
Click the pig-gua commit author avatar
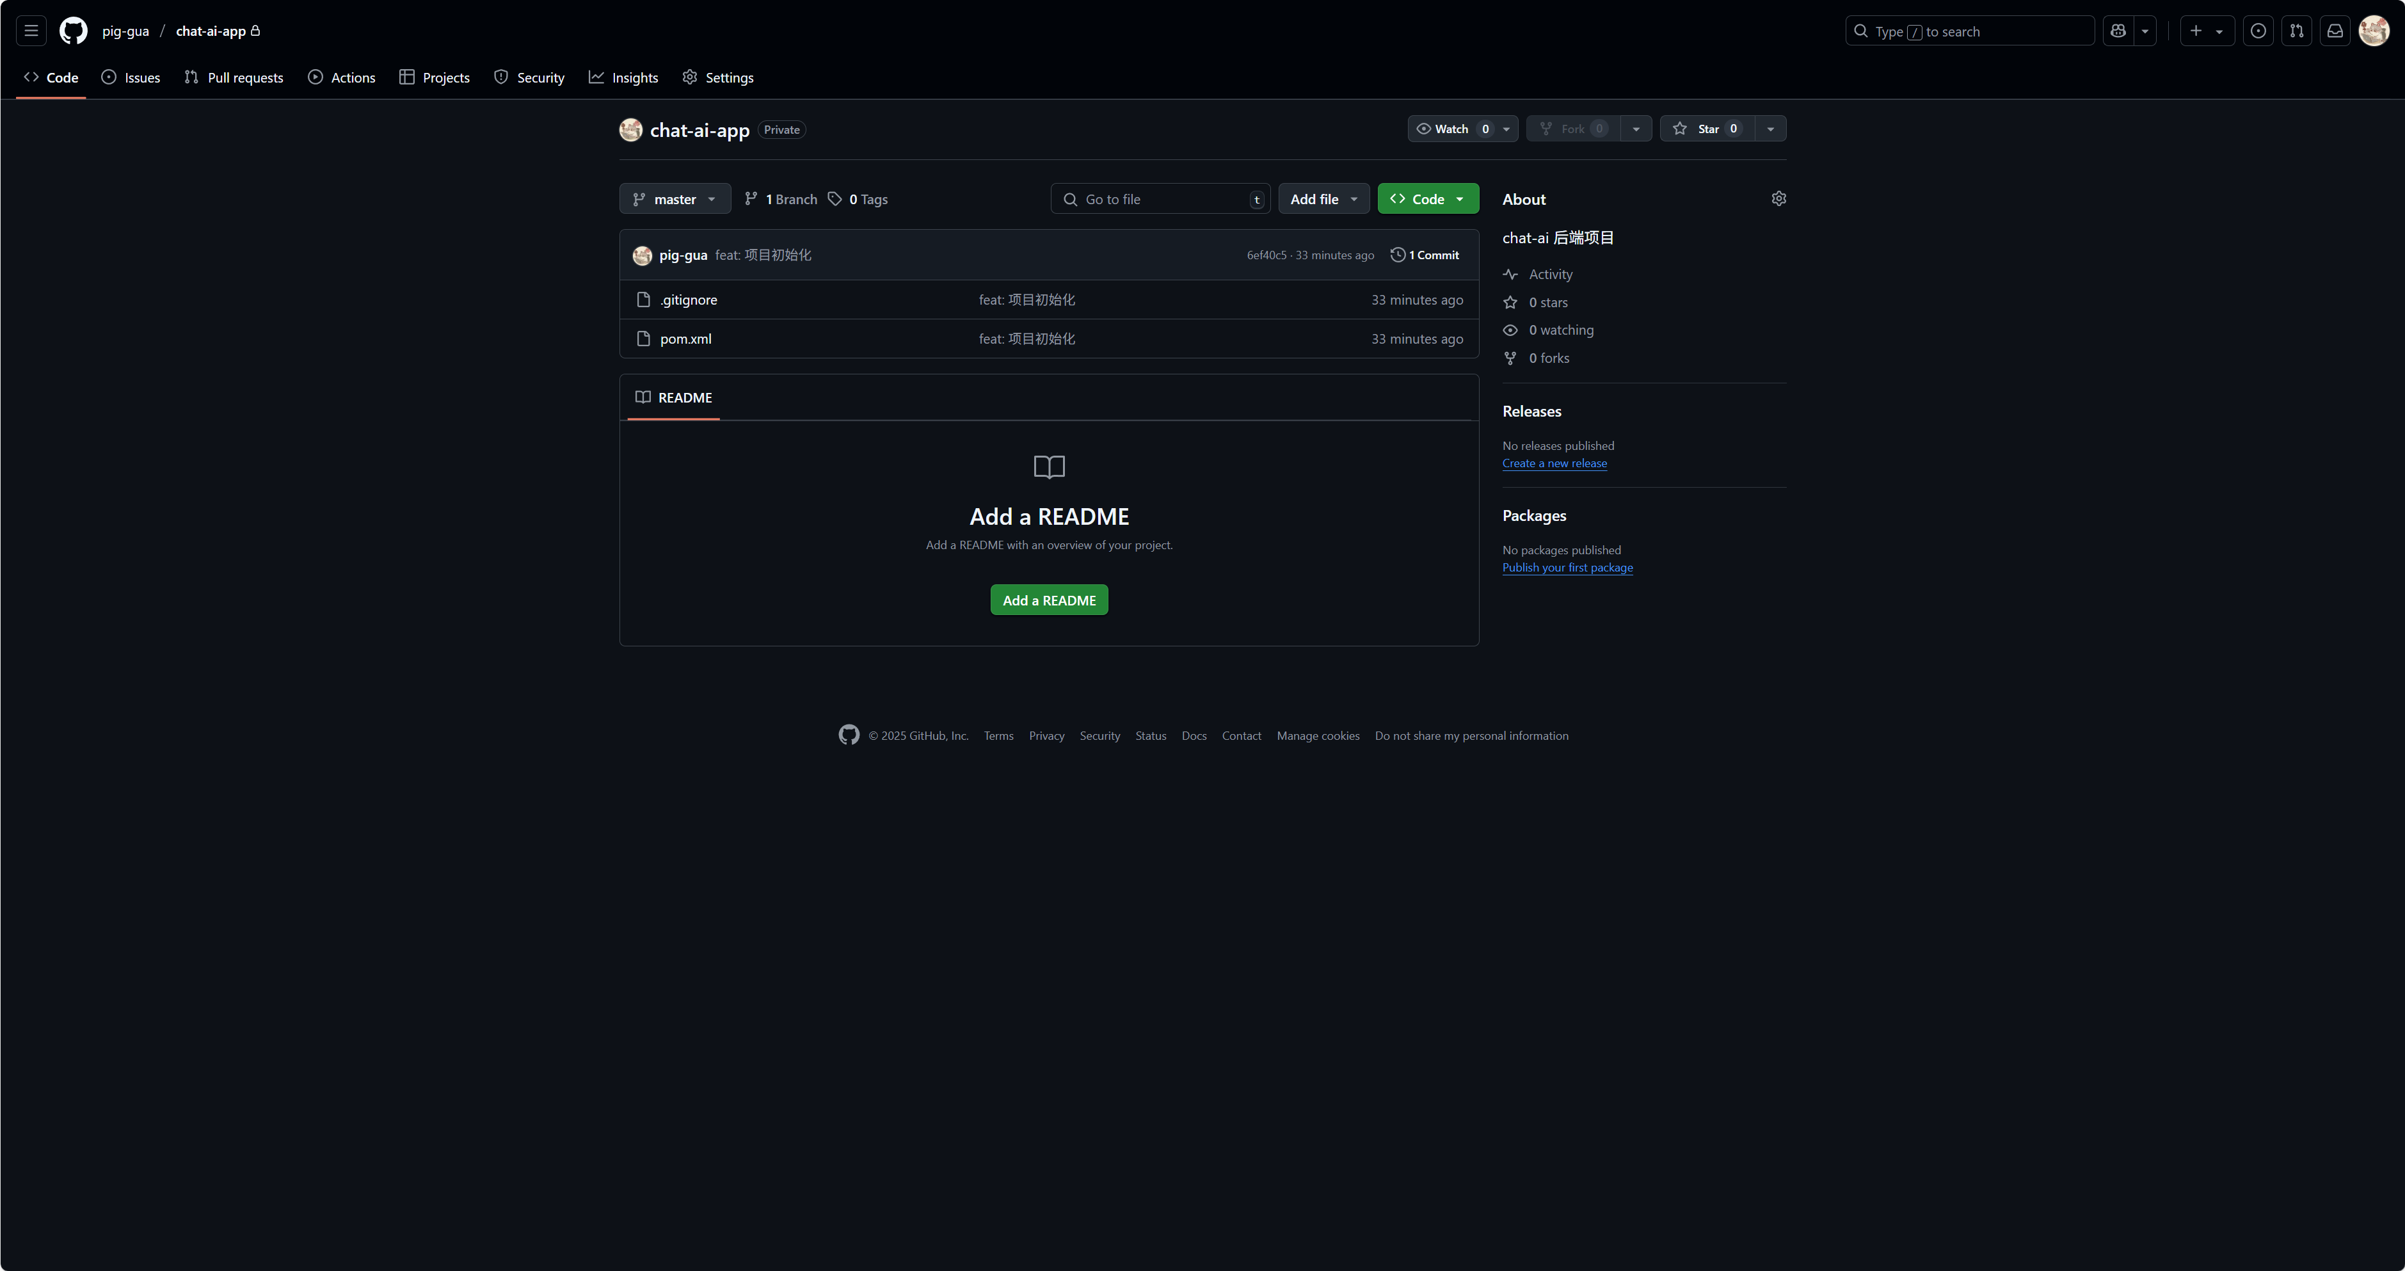[x=643, y=255]
